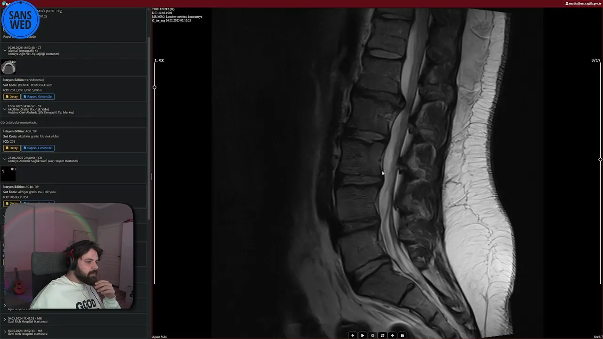Open the black CR image thumbnail 1(1)
The width and height of the screenshot is (603, 339).
point(8,173)
